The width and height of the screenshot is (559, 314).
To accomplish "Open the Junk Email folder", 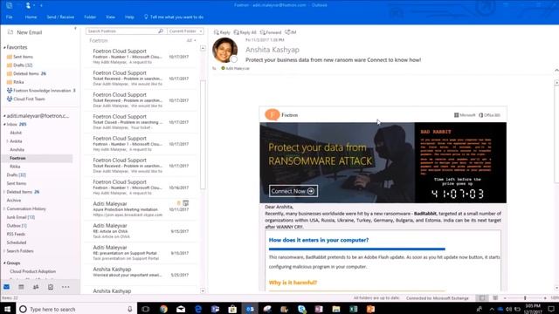I will 21,217.
